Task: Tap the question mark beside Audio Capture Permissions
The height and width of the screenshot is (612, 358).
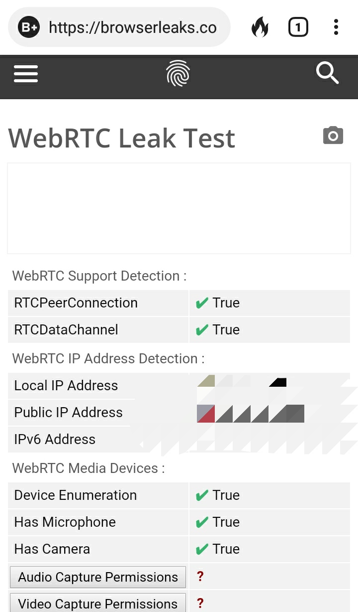Action: point(200,576)
